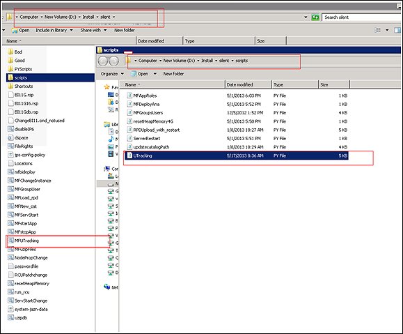This screenshot has width=403, height=334.
Task: Select RCUPatchchange file
Action: coord(28,275)
